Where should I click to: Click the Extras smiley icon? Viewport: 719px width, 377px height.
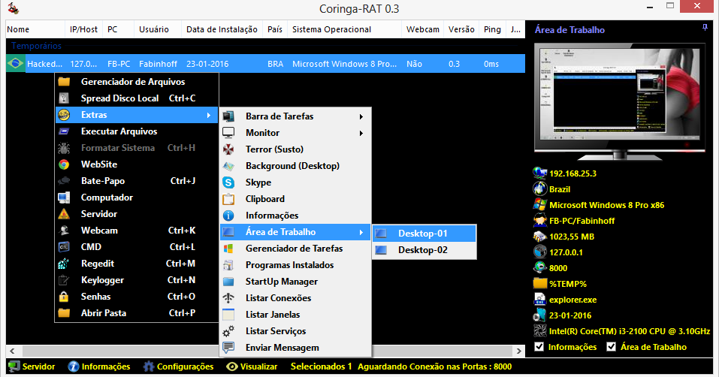(x=64, y=115)
